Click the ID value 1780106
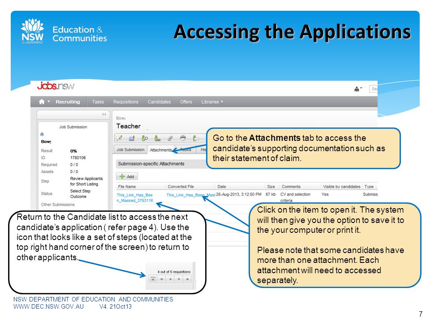The image size is (430, 323). (78, 157)
